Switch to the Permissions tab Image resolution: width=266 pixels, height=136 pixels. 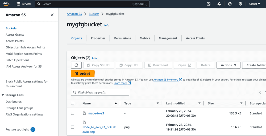(122, 38)
